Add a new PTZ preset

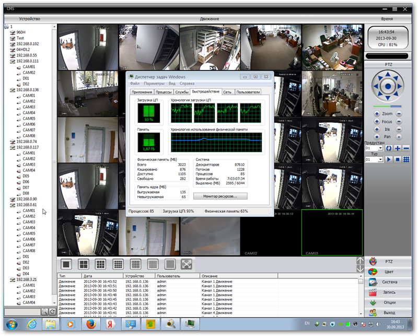397,148
